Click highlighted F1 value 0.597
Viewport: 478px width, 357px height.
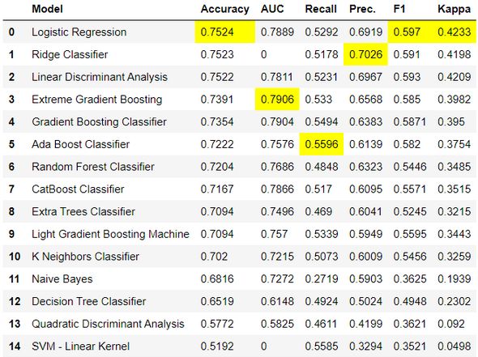pyautogui.click(x=407, y=32)
